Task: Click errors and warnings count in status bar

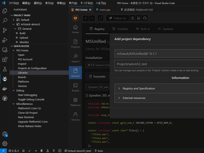Action: click(14, 151)
